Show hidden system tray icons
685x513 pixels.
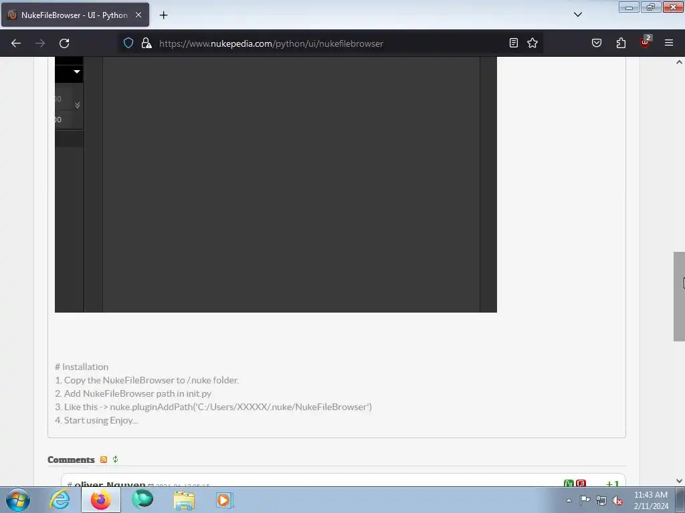pyautogui.click(x=569, y=500)
